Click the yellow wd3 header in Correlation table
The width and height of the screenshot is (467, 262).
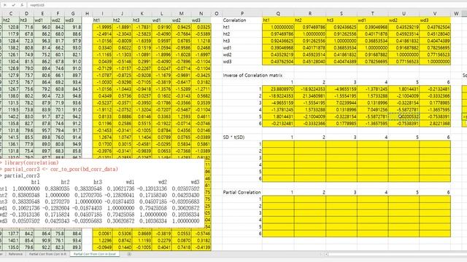[x=435, y=20]
